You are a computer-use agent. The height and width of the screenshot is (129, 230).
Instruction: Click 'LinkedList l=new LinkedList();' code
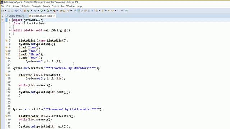(43, 40)
